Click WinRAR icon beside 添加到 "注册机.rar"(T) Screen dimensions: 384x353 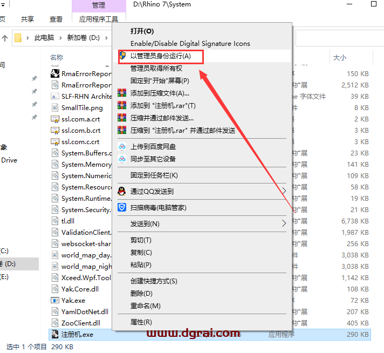pos(122,105)
